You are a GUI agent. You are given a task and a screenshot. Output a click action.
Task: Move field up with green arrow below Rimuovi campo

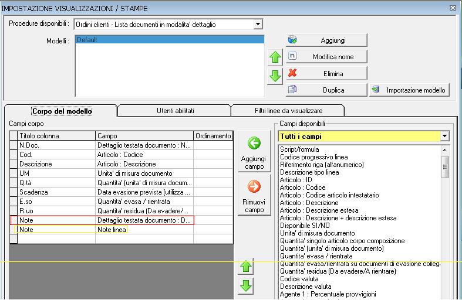(x=246, y=267)
